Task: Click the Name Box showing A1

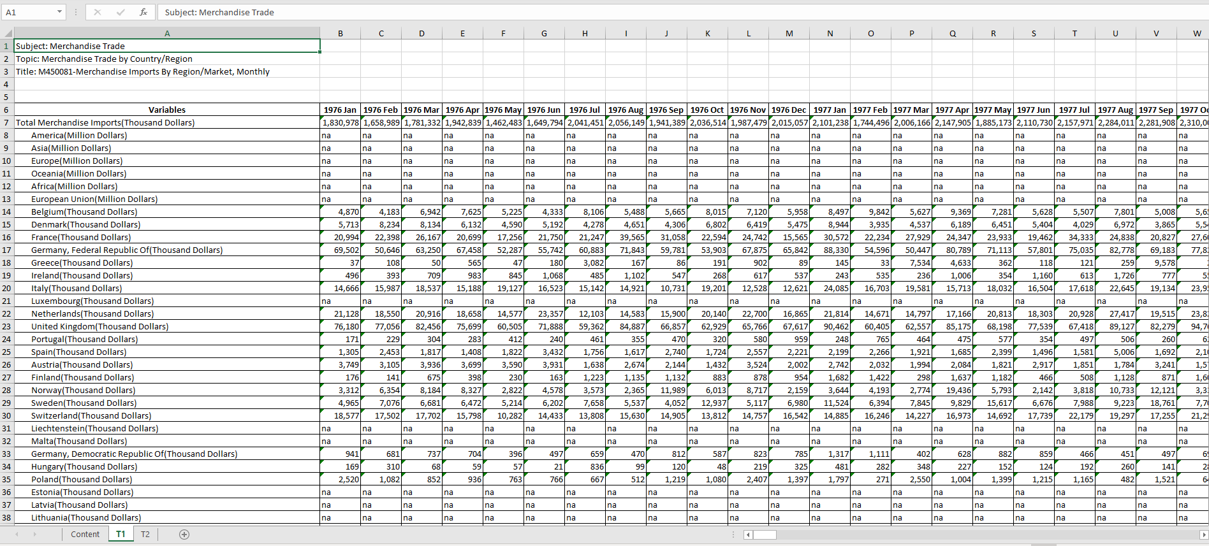Action: pyautogui.click(x=29, y=12)
